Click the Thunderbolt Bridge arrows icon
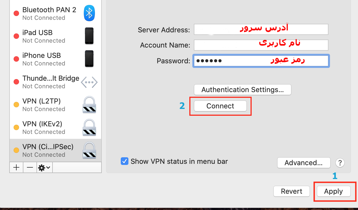358x210 pixels. click(x=89, y=82)
